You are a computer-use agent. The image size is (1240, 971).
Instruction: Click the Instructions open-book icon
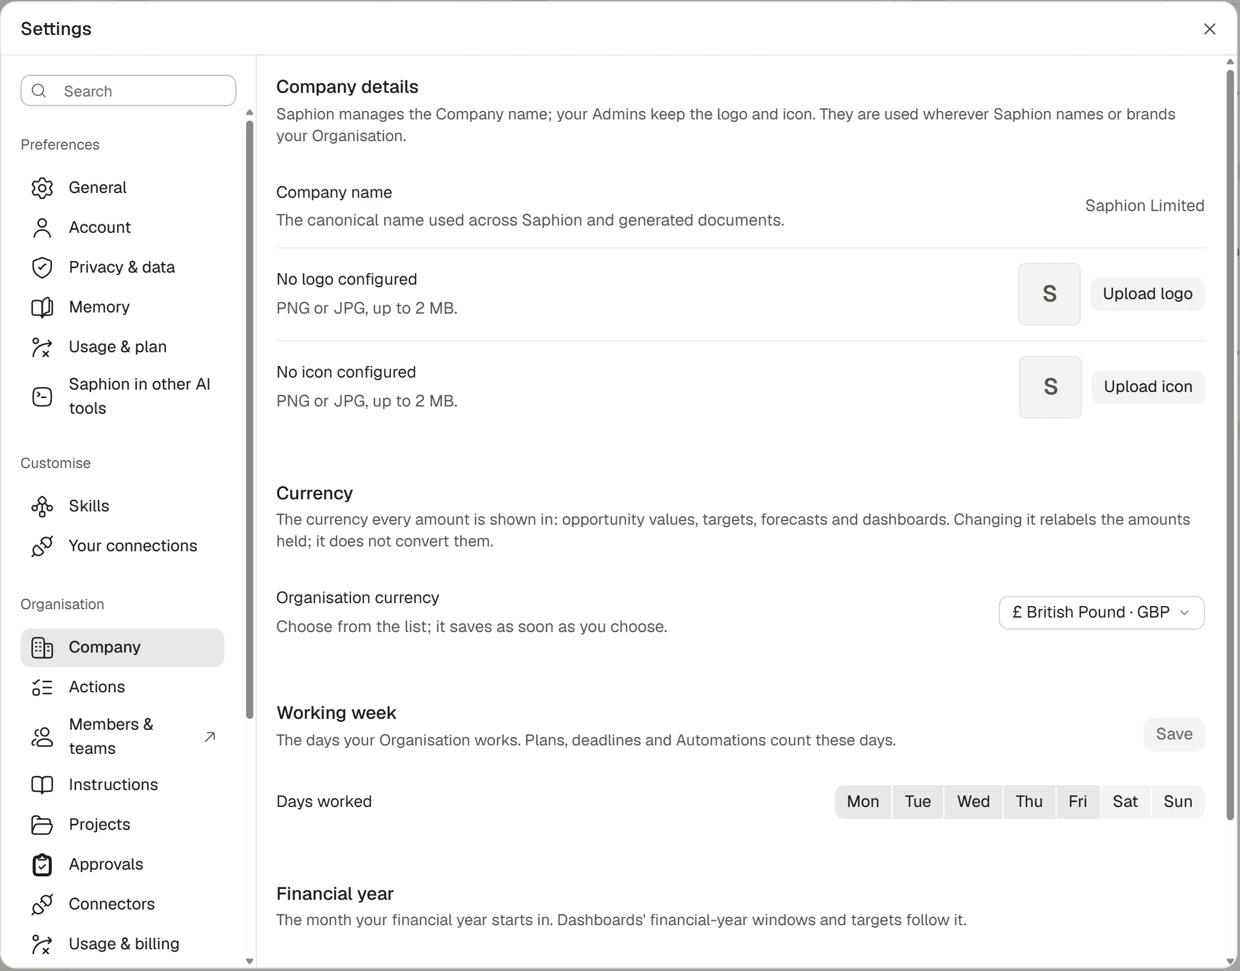42,785
